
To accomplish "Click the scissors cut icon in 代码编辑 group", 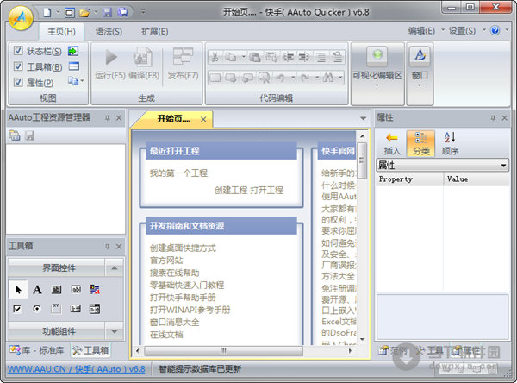I will pos(215,57).
